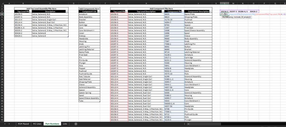This screenshot has width=286, height=127.
Task: Select the 30286-4,-5 cell in column N
Action: click(242, 11)
